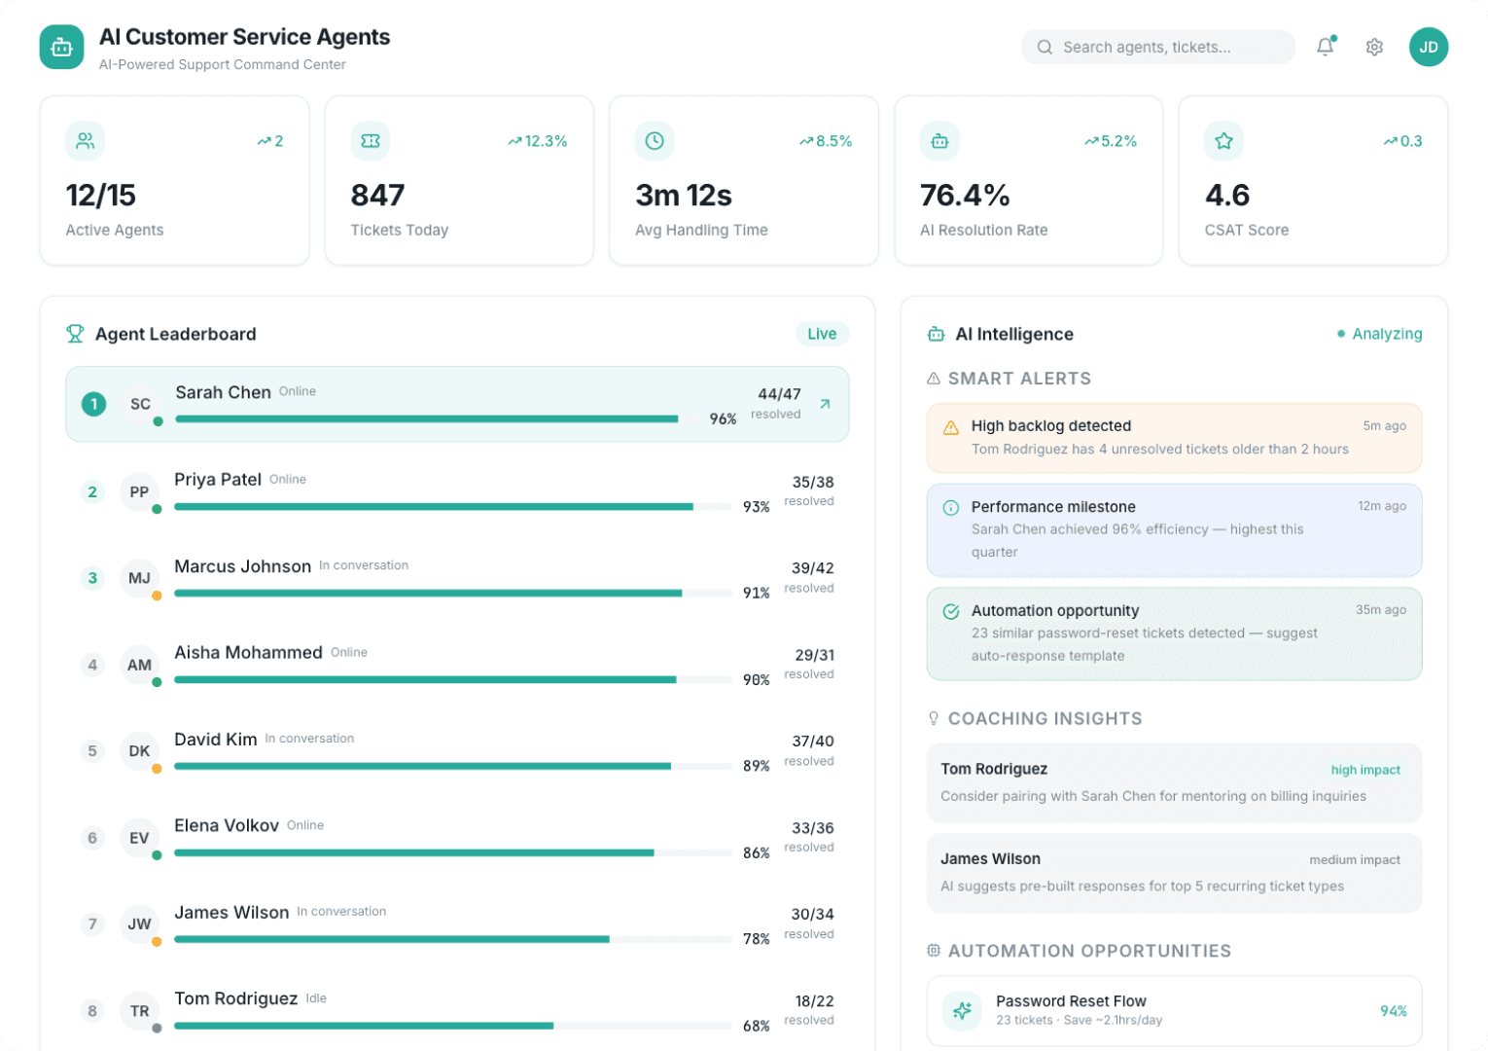This screenshot has height=1051, width=1488.
Task: Click the high impact badge for Tom Rodriguez
Action: (1365, 770)
